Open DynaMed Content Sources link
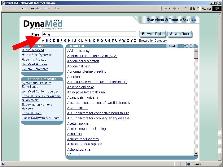223x167 pixels. coord(40,92)
